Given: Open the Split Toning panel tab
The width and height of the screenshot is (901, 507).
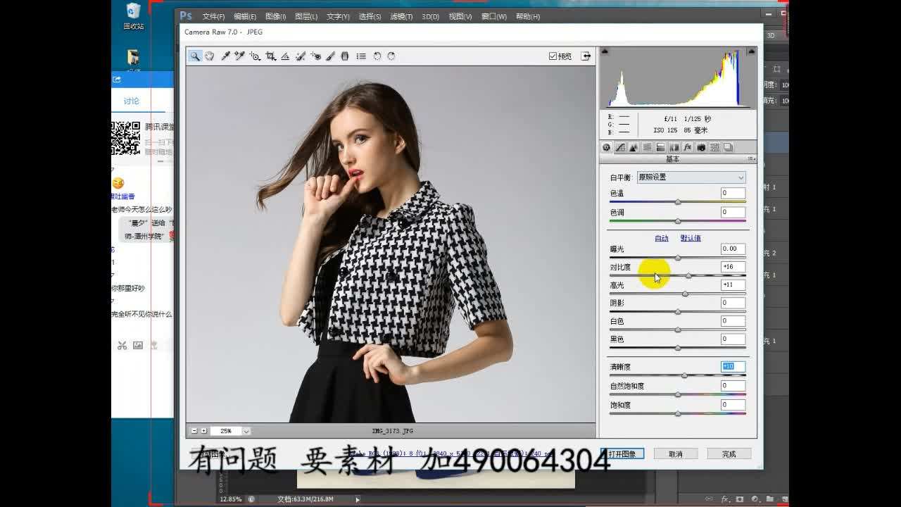Looking at the screenshot, I should point(660,147).
